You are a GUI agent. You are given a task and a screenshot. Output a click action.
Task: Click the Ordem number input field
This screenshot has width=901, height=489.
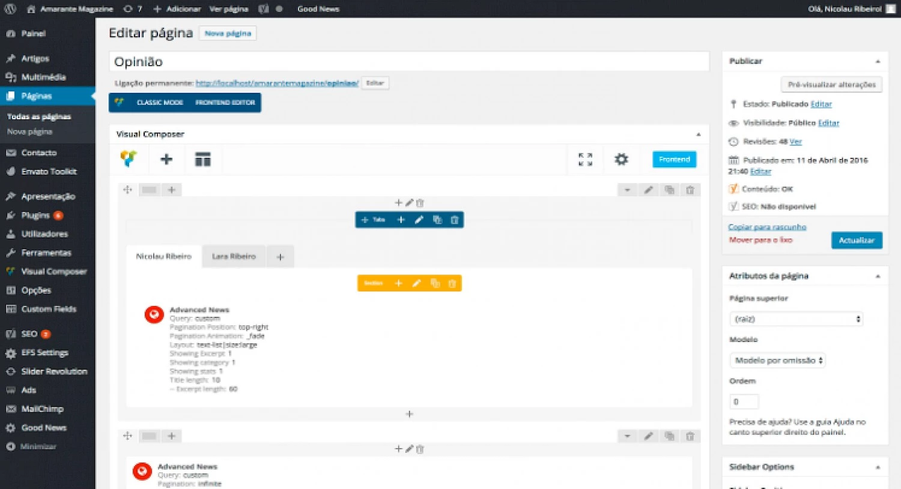(x=744, y=401)
